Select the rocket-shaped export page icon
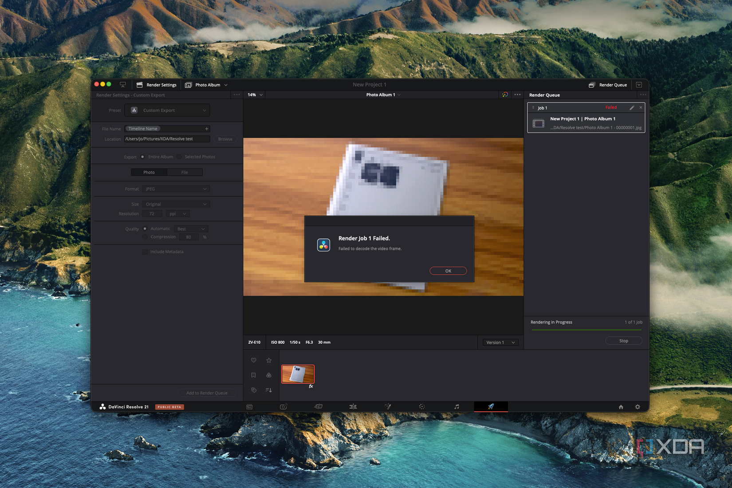This screenshot has height=488, width=732. pos(491,406)
